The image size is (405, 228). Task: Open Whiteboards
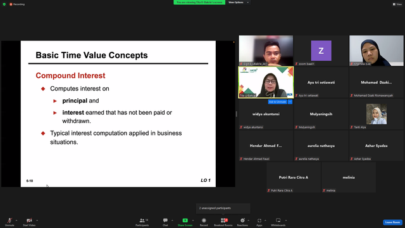click(278, 222)
